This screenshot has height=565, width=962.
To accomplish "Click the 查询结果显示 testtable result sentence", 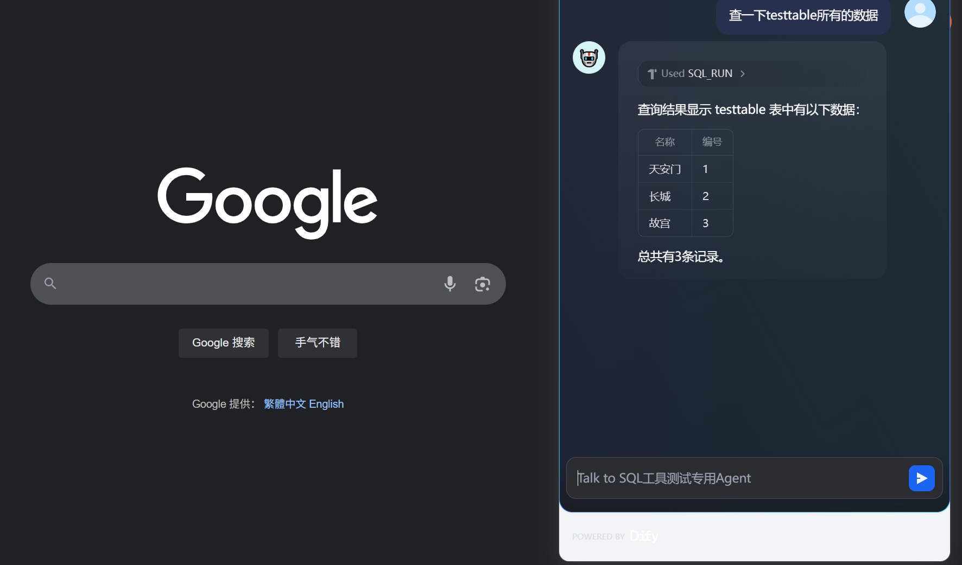I will [x=749, y=110].
